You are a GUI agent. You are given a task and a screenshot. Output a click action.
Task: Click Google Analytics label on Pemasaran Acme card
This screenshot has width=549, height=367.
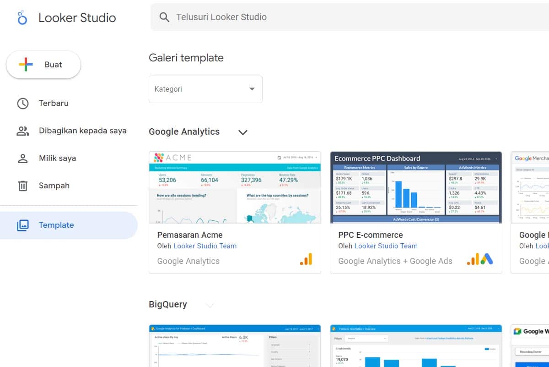tap(188, 261)
